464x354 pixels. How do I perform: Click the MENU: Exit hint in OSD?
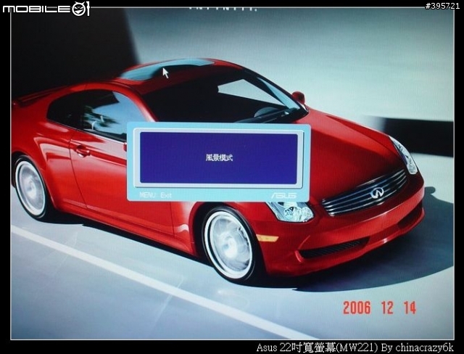pos(155,195)
